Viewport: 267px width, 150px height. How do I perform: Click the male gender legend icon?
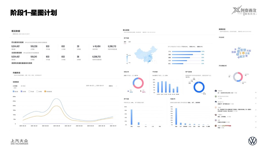point(128,91)
